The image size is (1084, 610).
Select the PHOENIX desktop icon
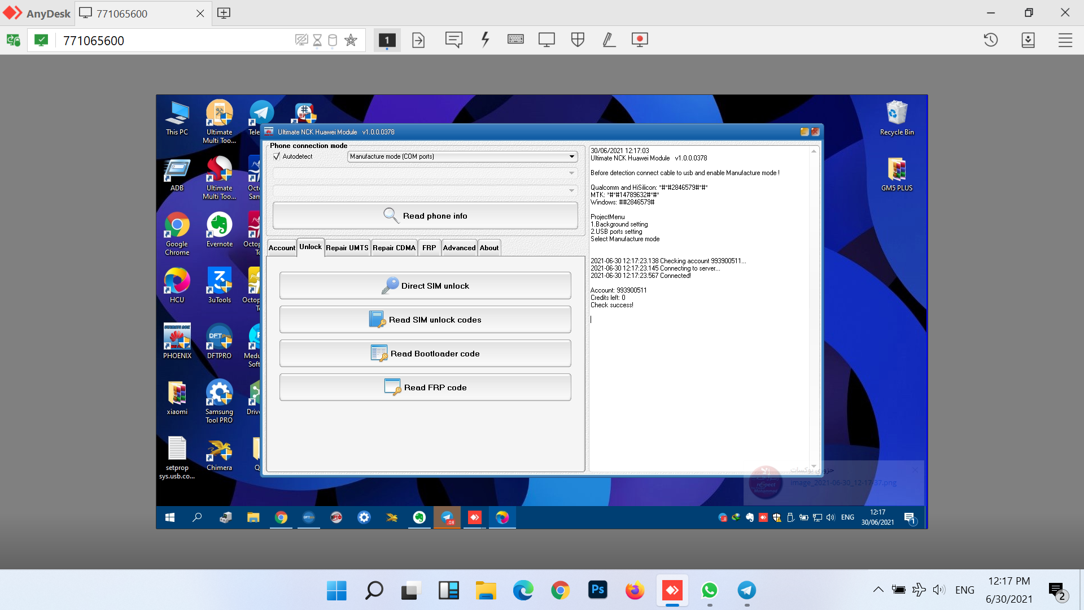coord(177,342)
